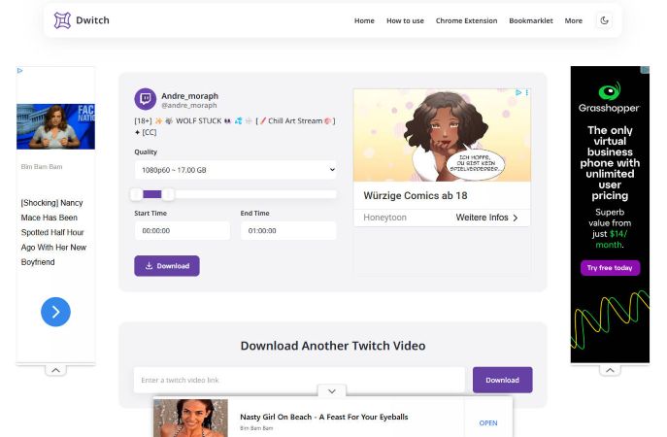667x437 pixels.
Task: Click Try free today button
Action: (610, 268)
